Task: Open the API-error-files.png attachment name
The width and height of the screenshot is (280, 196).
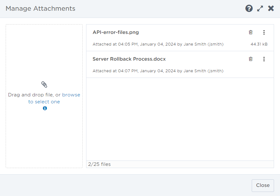Action: point(116,32)
